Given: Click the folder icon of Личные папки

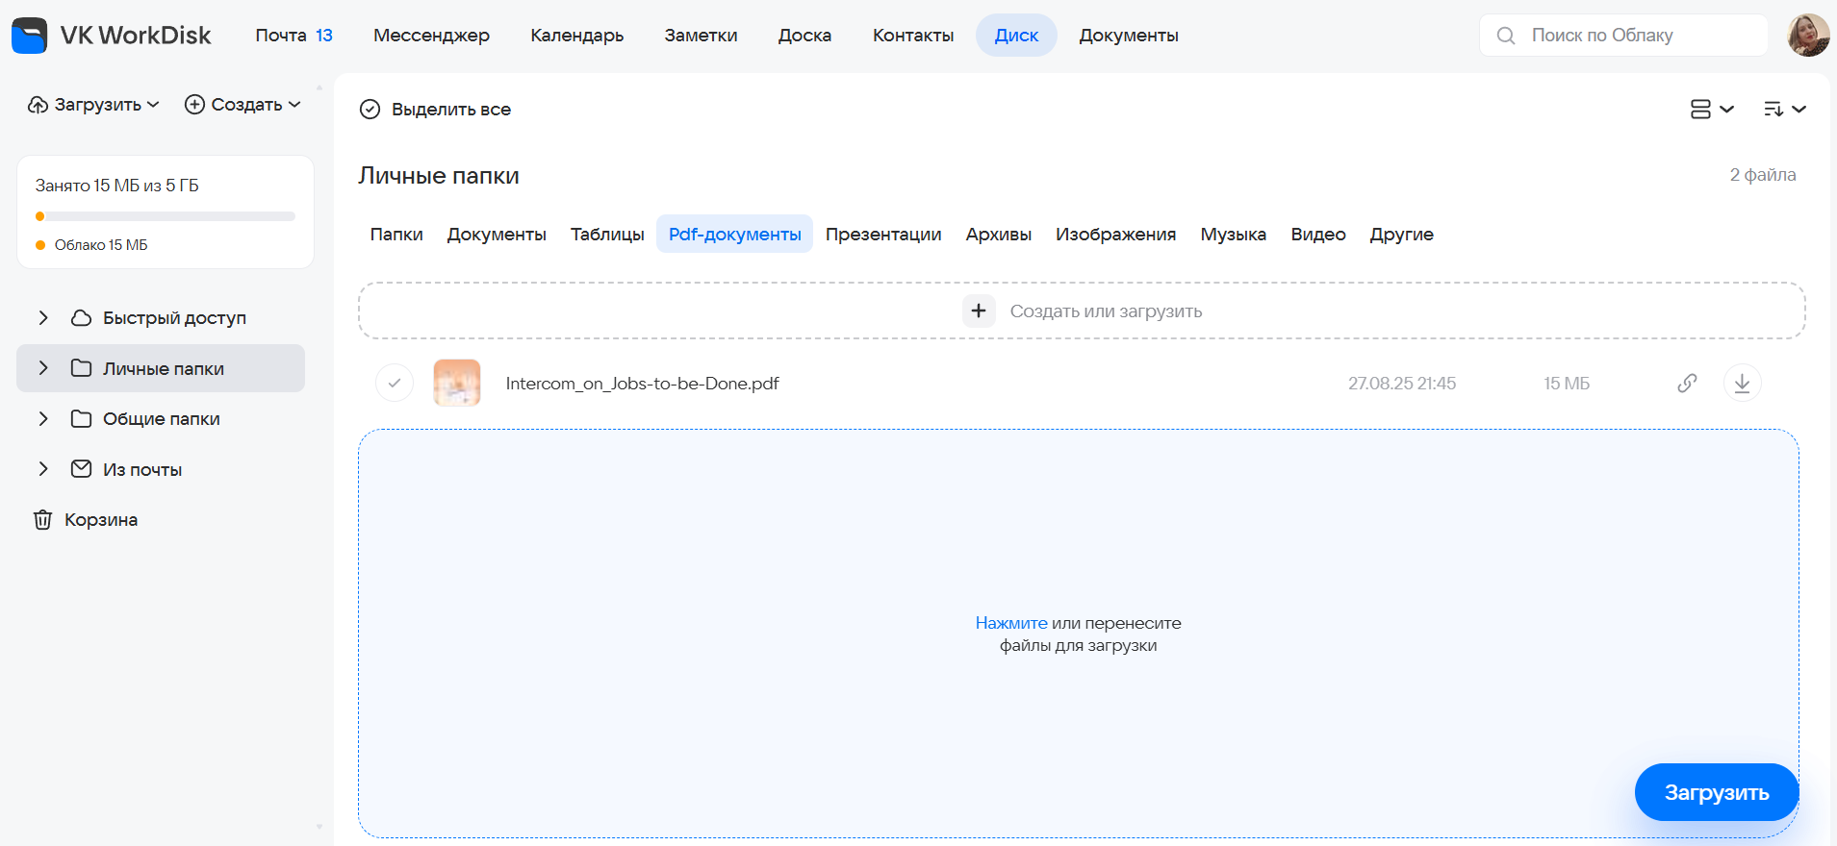Looking at the screenshot, I should pyautogui.click(x=82, y=368).
